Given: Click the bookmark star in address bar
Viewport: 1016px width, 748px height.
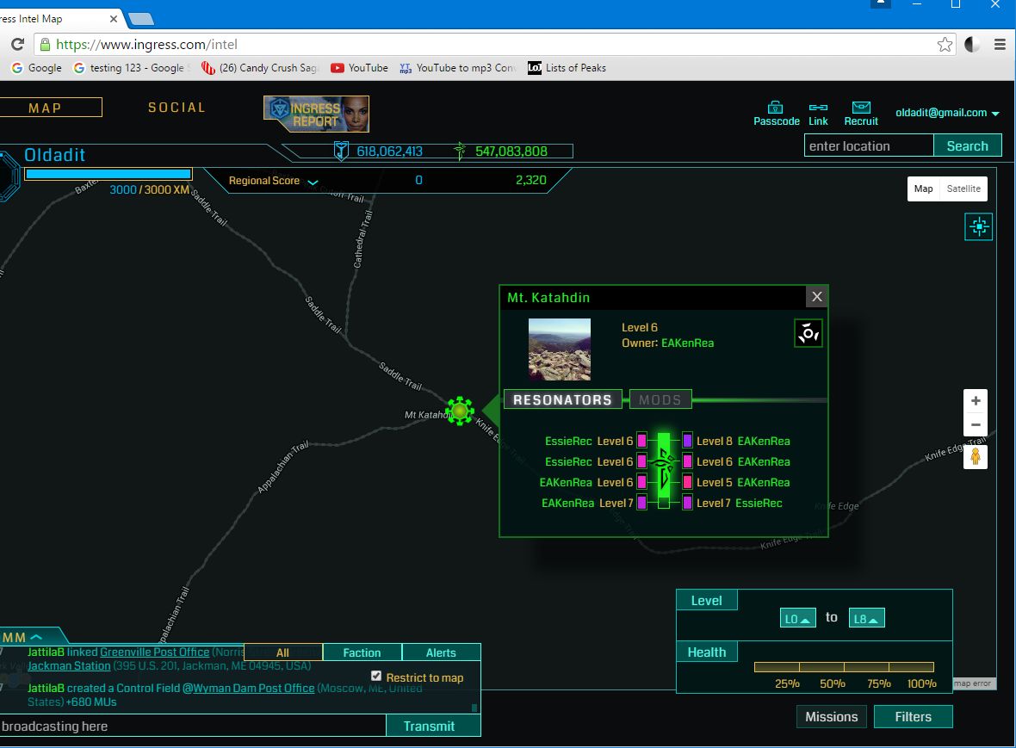Looking at the screenshot, I should pyautogui.click(x=945, y=44).
